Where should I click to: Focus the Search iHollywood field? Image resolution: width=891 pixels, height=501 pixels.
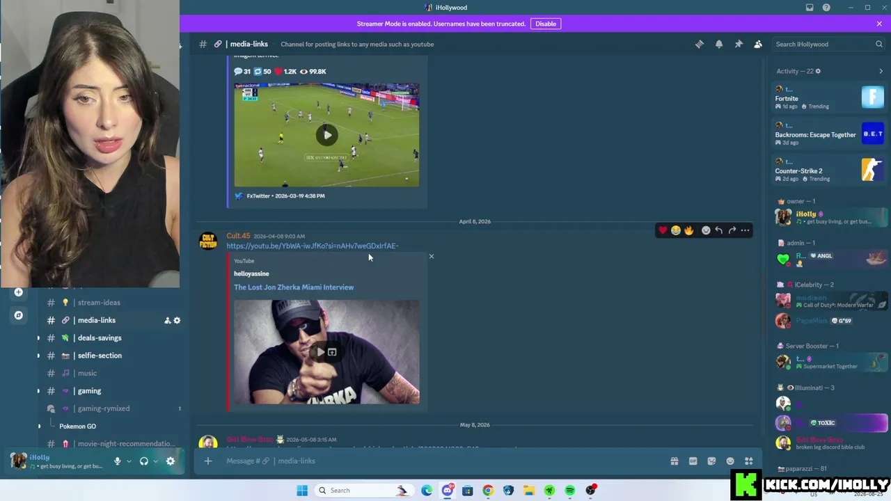tap(828, 44)
